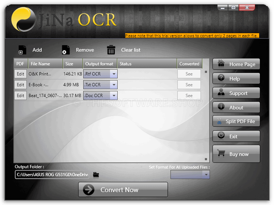The height and width of the screenshot is (205, 274).
Task: Open Split PDF File label
Action: coord(240,121)
